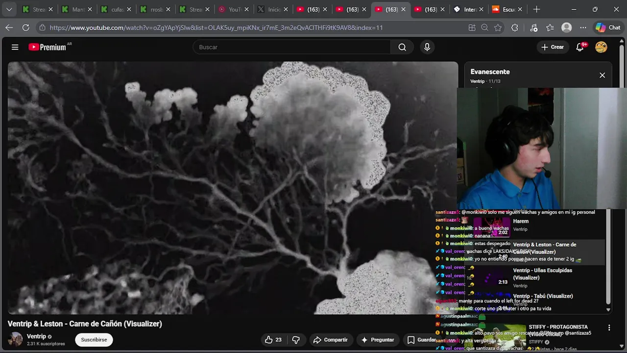Close the Evanescente playlist panel
Screen dimensions: 627x353
pyautogui.click(x=602, y=75)
